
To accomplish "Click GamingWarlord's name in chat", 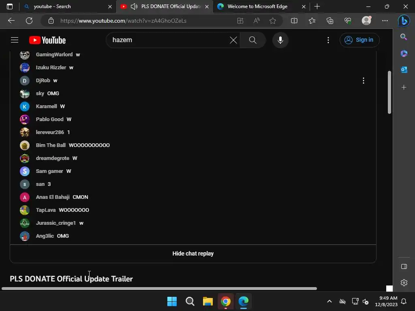I will [x=54, y=55].
